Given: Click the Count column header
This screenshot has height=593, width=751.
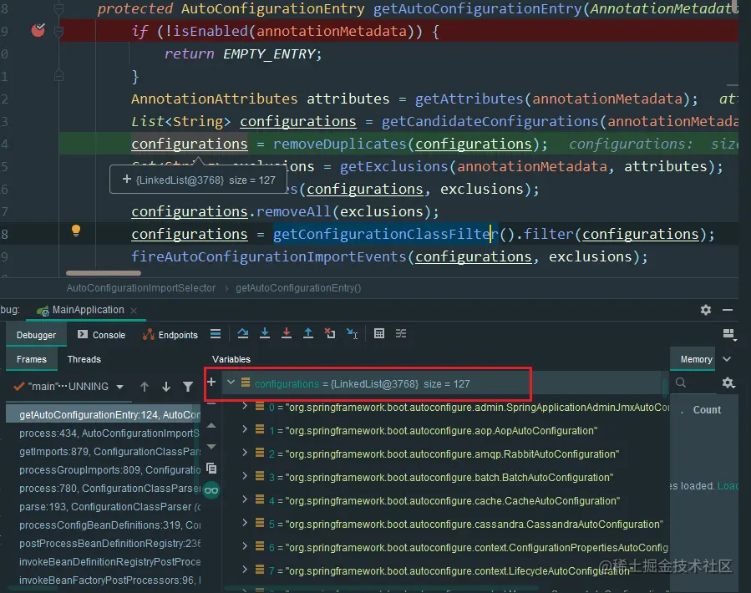Looking at the screenshot, I should pos(707,410).
